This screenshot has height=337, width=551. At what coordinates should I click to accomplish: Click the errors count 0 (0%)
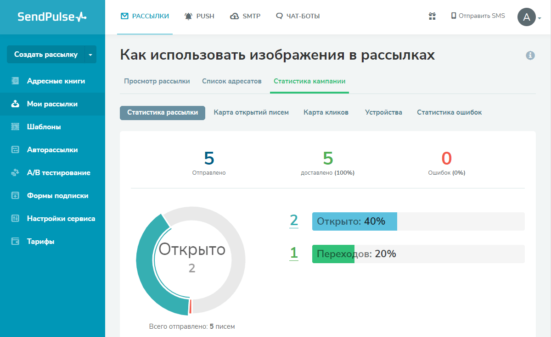tap(447, 159)
